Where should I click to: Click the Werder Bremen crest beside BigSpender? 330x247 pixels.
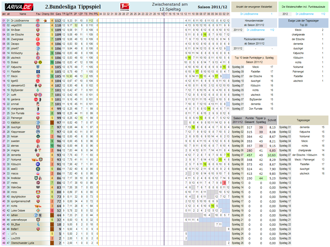click(38, 90)
